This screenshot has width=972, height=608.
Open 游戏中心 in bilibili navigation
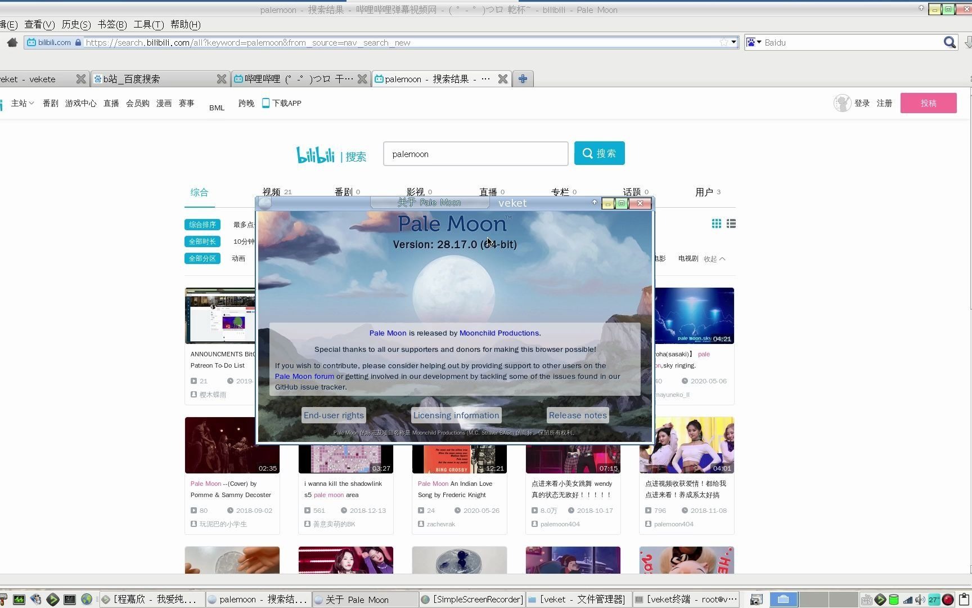pyautogui.click(x=80, y=103)
